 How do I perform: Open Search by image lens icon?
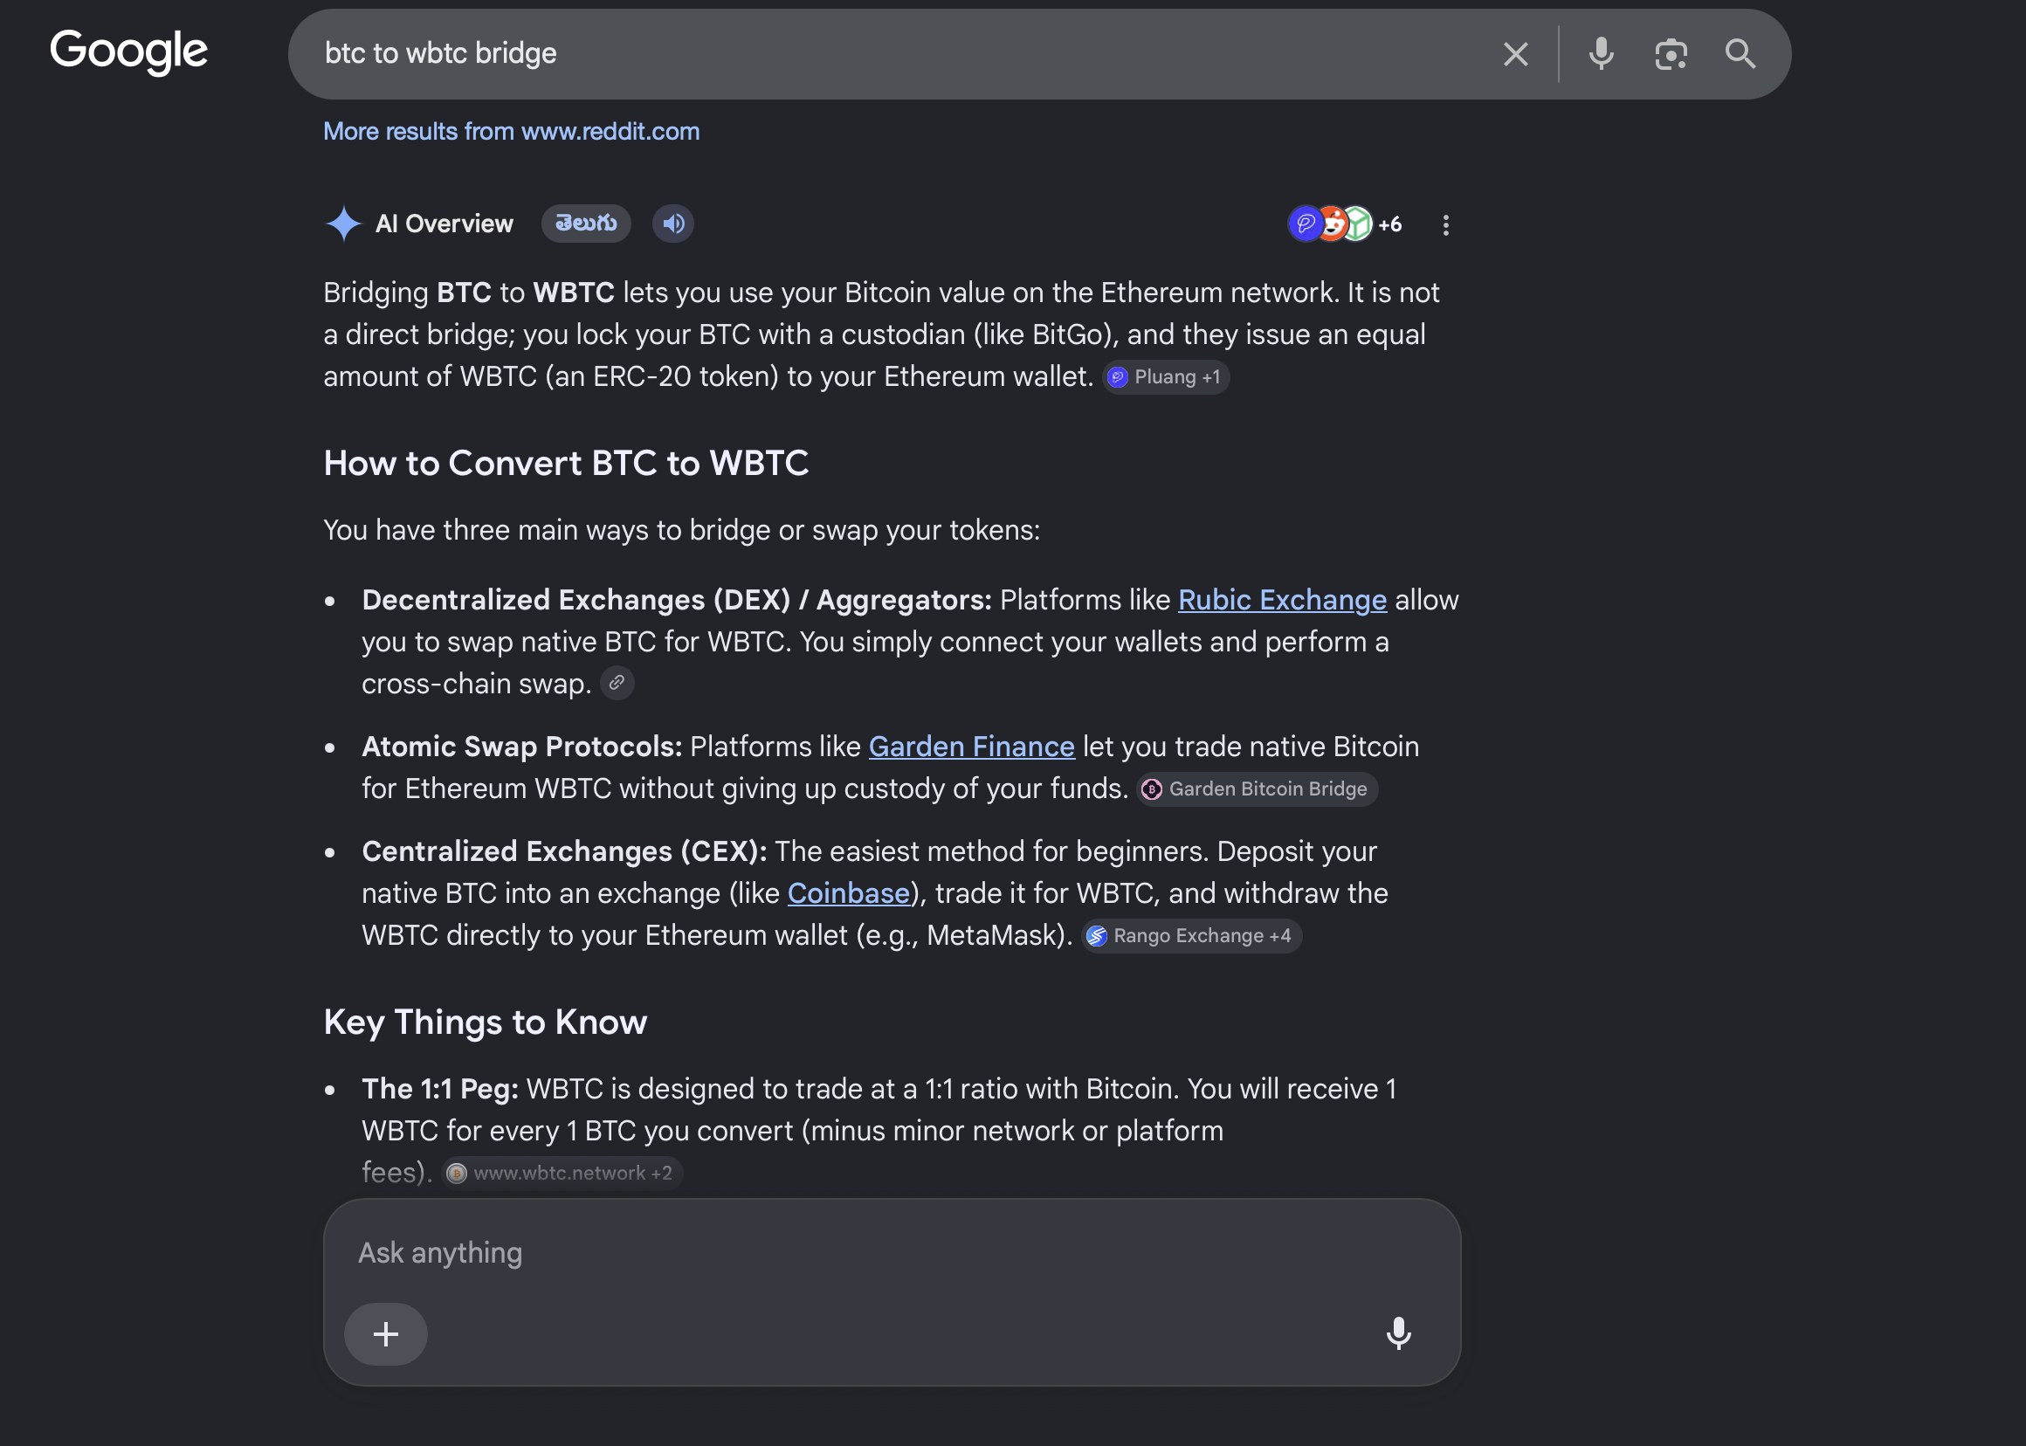pos(1670,54)
